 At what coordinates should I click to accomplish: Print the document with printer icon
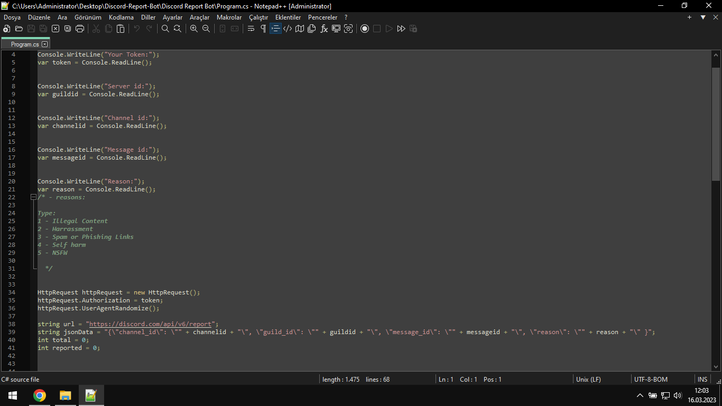(80, 29)
